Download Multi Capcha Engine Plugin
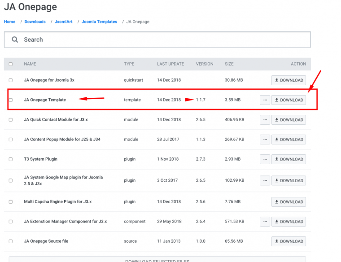Viewport: 341px width, 262px height. pos(289,202)
